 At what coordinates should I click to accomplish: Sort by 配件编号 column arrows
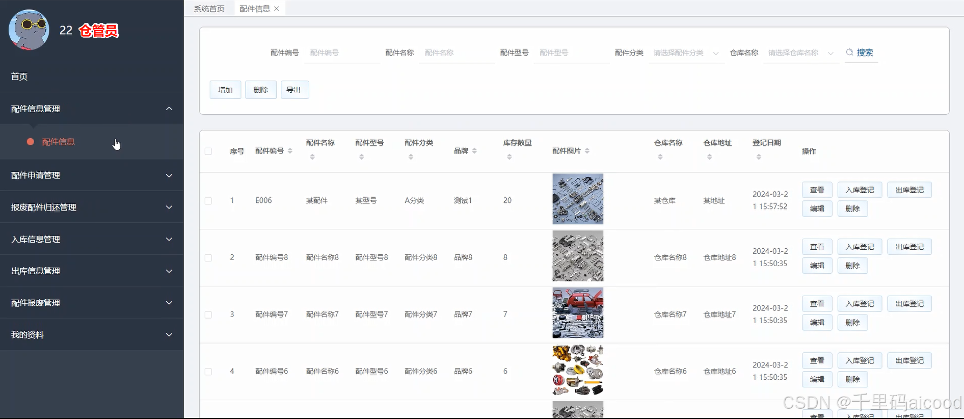pyautogui.click(x=290, y=151)
